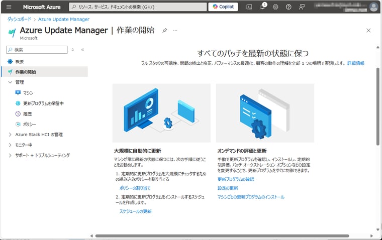Click the Copilot button
Screen dimensions: 382x240
tap(223, 7)
